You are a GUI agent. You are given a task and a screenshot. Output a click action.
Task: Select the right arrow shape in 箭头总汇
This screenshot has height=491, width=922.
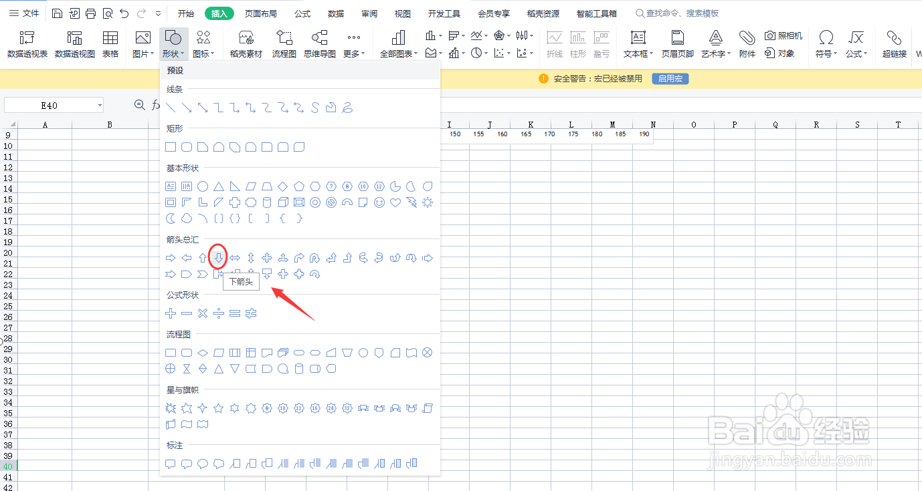pos(171,258)
